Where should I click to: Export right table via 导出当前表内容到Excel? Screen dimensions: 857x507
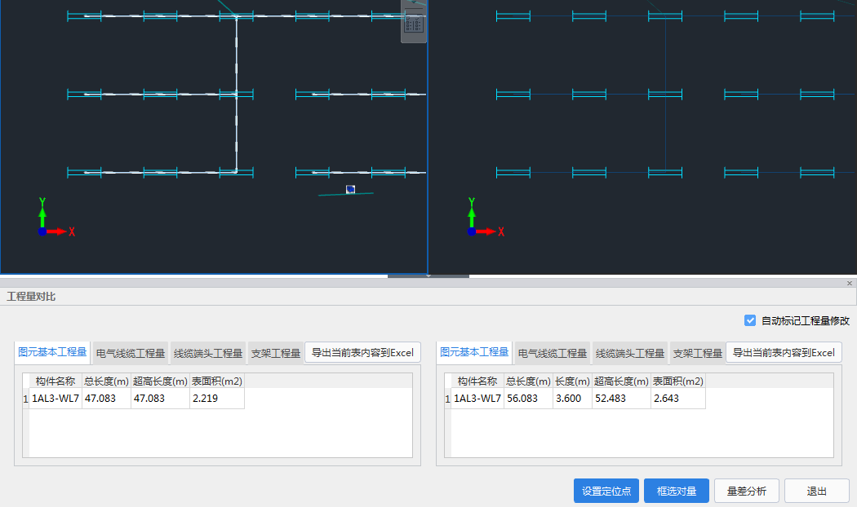[784, 353]
